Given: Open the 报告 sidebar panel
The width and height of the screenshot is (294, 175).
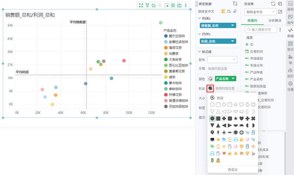Looking at the screenshot, I should [290, 6].
